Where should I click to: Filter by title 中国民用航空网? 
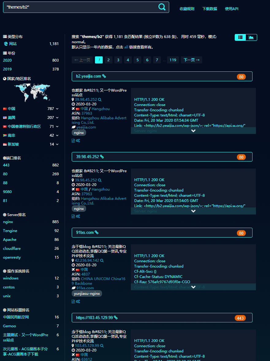[16, 317]
